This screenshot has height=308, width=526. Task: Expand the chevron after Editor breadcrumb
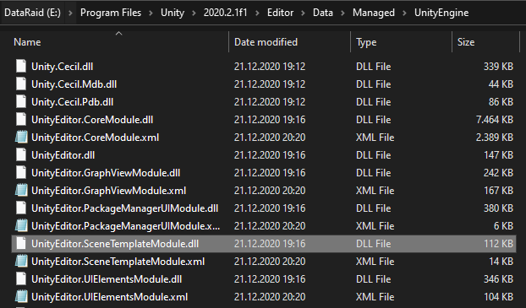[304, 13]
